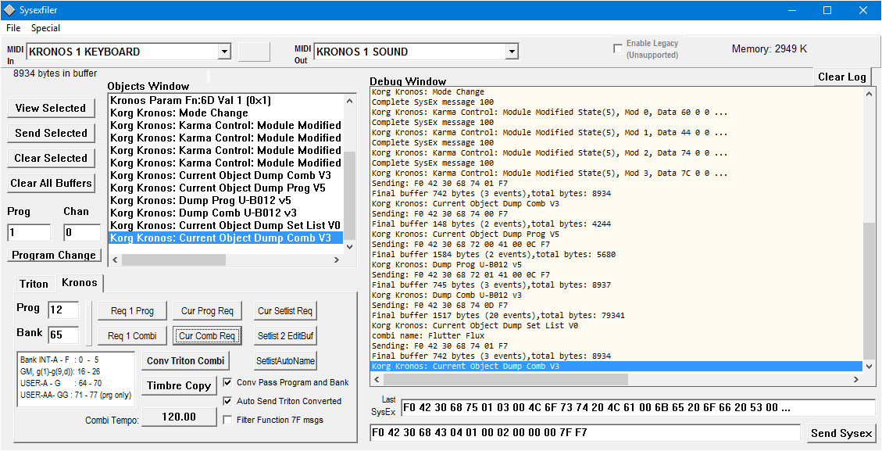Switch to the Triton tab
The image size is (882, 451).
pos(34,284)
